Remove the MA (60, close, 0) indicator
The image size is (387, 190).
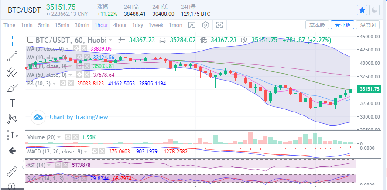pos(86,75)
